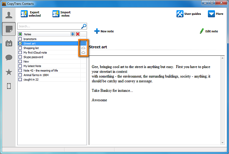Open the Notes sidebar section

click(9, 29)
